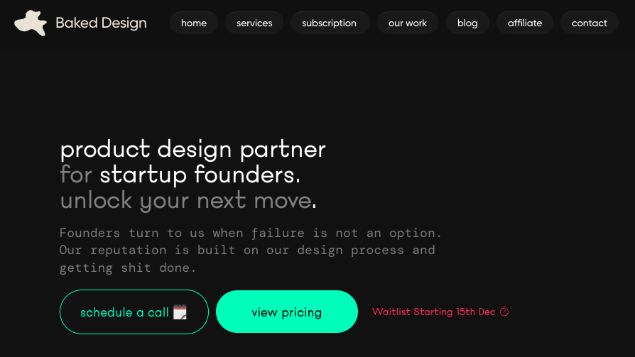Select the affiliate nav item
The height and width of the screenshot is (357, 635).
[525, 23]
